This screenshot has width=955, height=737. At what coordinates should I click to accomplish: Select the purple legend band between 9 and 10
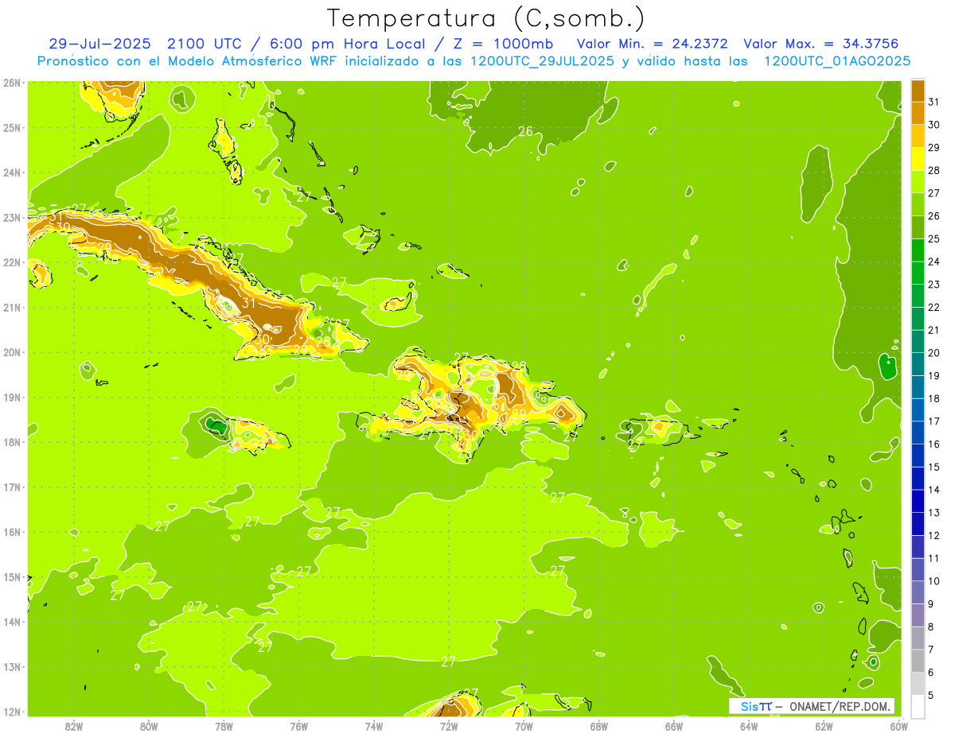[918, 593]
